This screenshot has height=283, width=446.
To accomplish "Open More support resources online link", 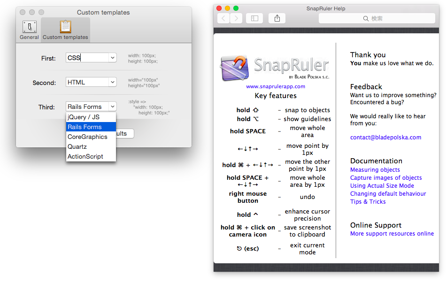I will click(392, 234).
